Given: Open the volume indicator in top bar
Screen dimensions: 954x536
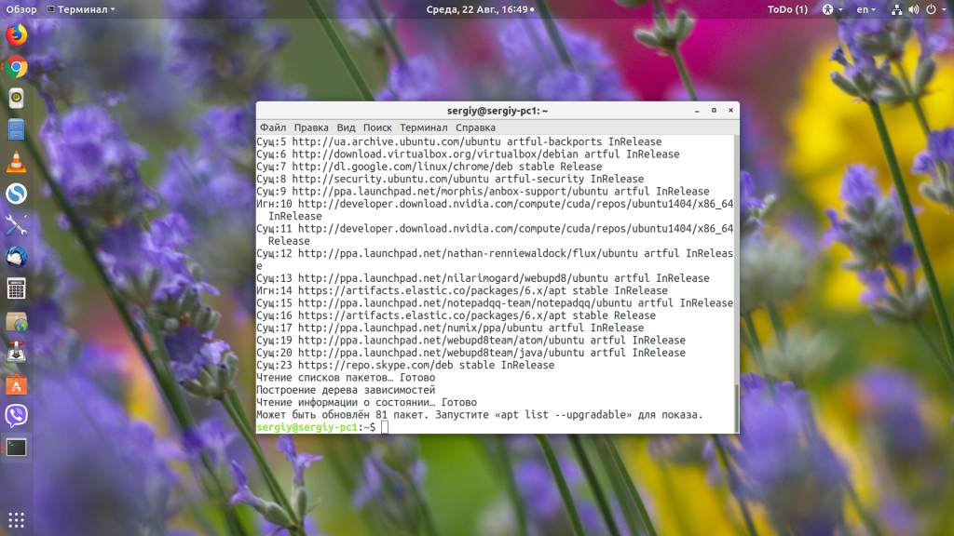Looking at the screenshot, I should [x=914, y=9].
